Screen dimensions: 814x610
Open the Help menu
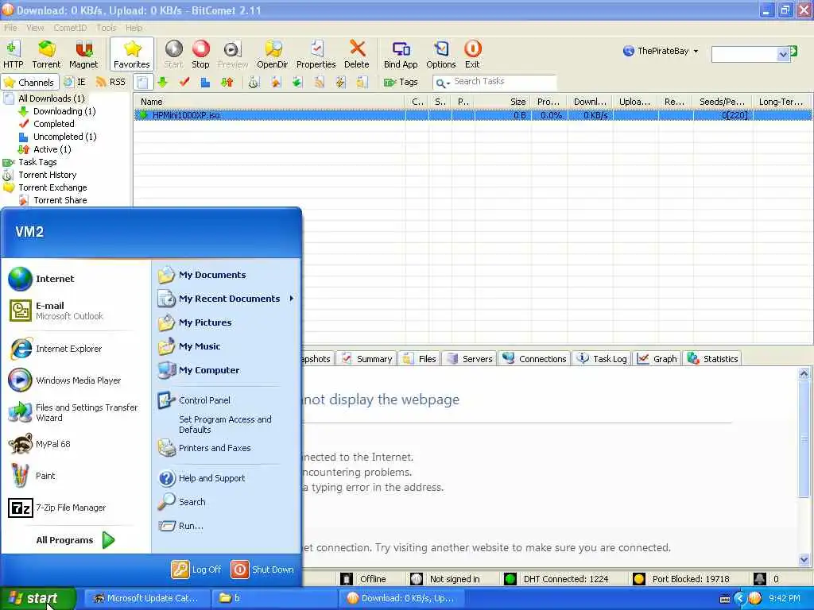pyautogui.click(x=134, y=28)
